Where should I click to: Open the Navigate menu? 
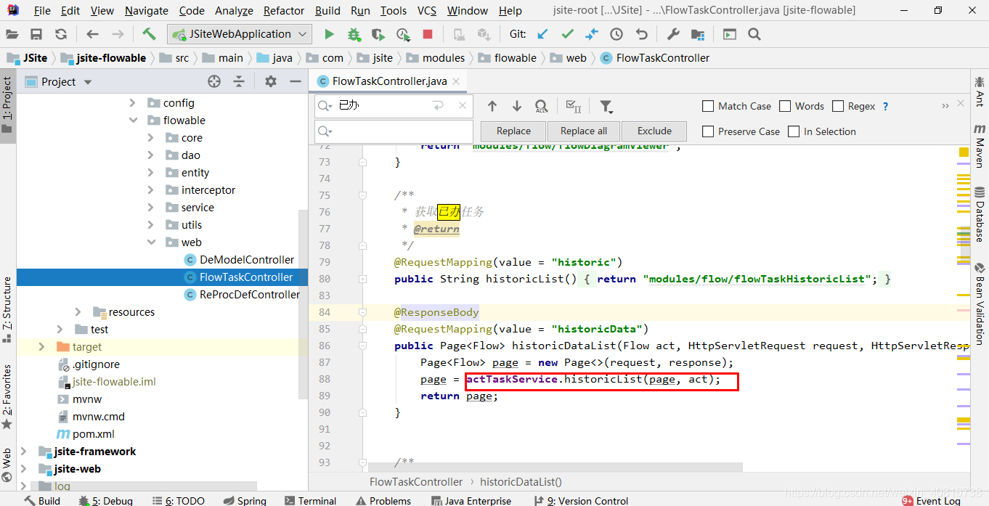click(147, 11)
